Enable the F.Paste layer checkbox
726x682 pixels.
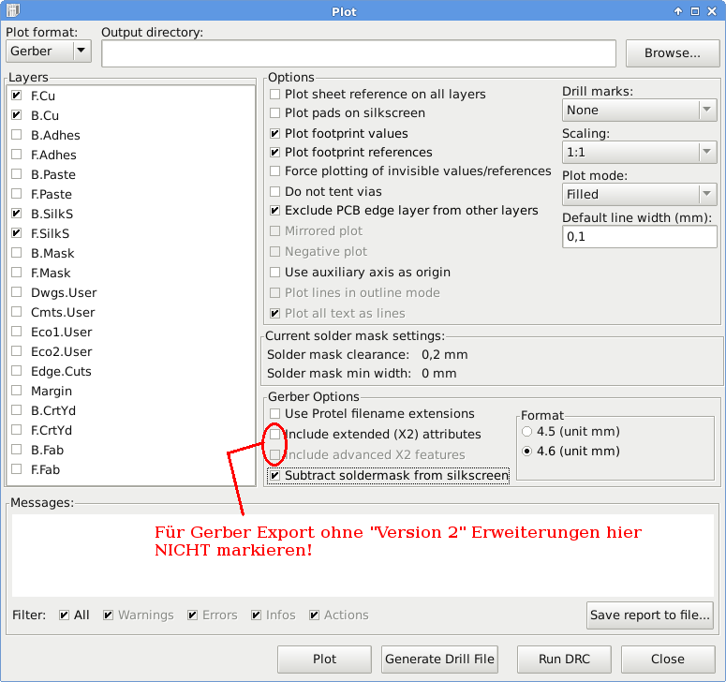17,194
